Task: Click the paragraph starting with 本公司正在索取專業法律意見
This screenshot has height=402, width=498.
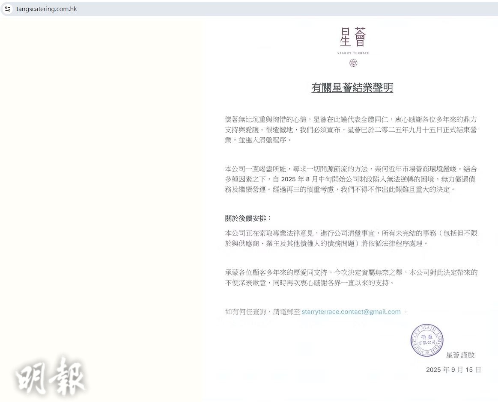Action: tap(351, 238)
